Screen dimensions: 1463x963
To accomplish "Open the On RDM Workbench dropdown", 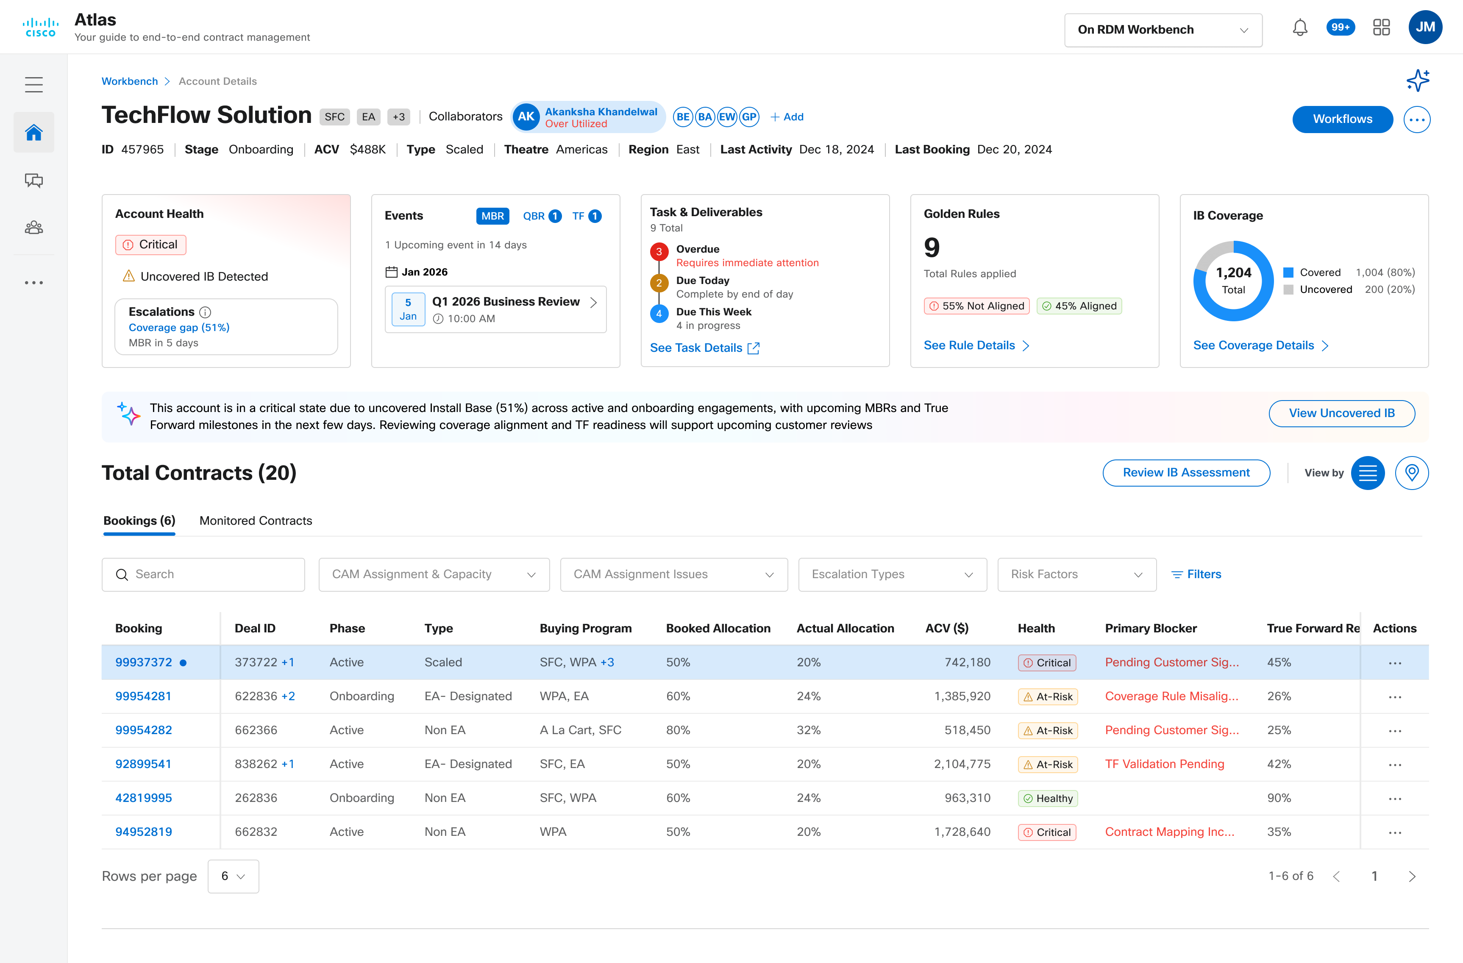I will pyautogui.click(x=1163, y=30).
